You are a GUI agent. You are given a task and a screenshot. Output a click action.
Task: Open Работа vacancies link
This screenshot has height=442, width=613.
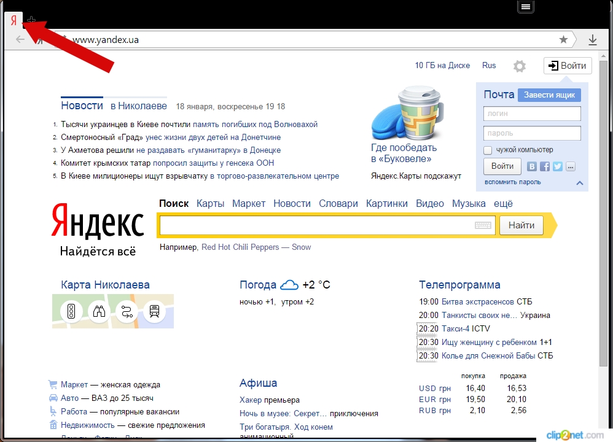click(x=74, y=411)
